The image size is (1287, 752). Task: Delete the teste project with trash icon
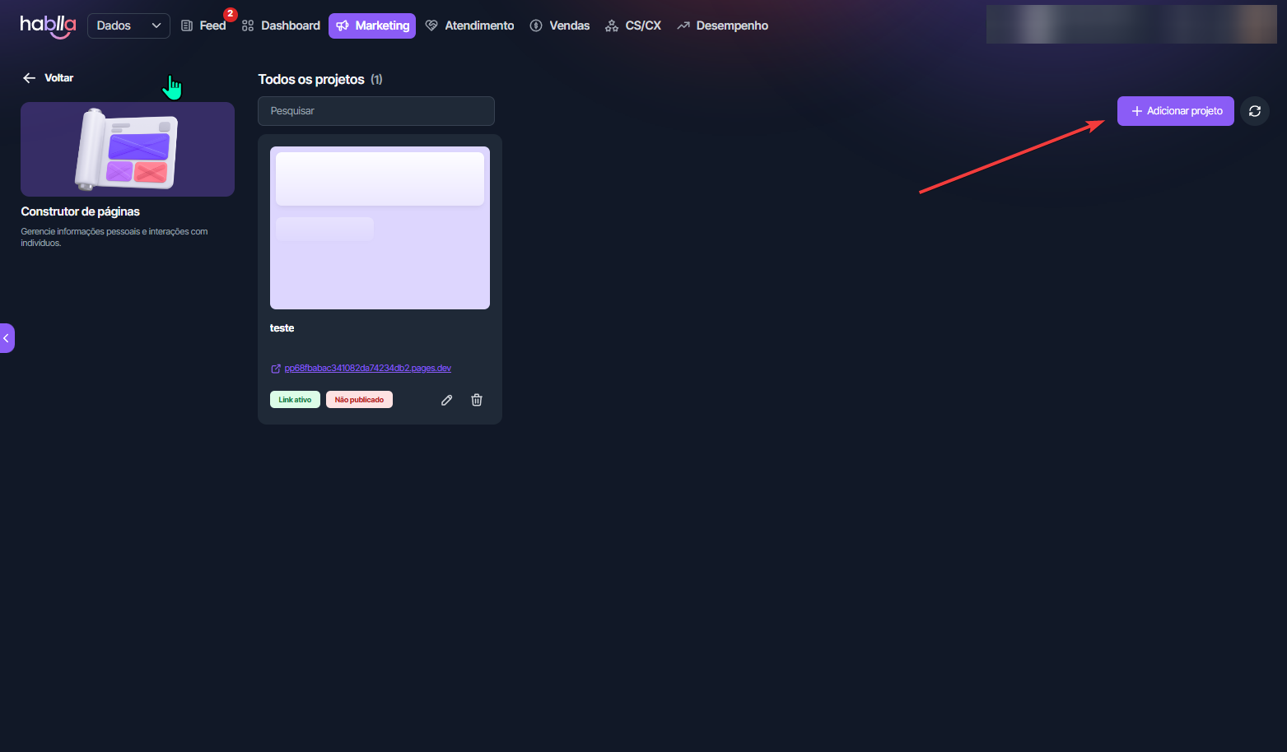pos(477,400)
